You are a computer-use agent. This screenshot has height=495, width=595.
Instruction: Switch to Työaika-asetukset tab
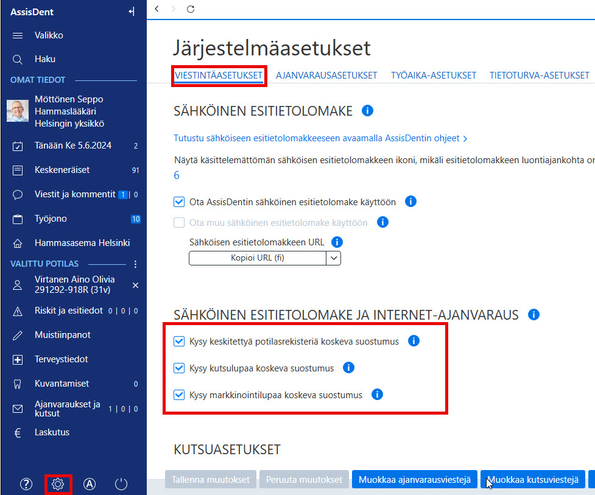[434, 75]
